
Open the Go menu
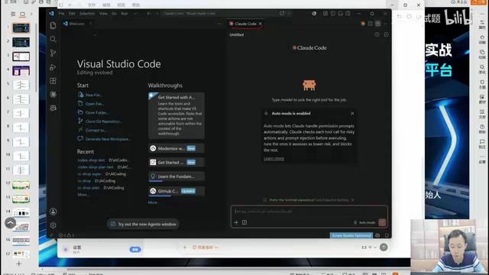(114, 14)
